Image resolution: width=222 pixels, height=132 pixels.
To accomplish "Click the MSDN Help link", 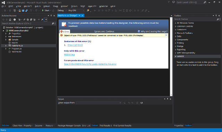I will 69,55.
